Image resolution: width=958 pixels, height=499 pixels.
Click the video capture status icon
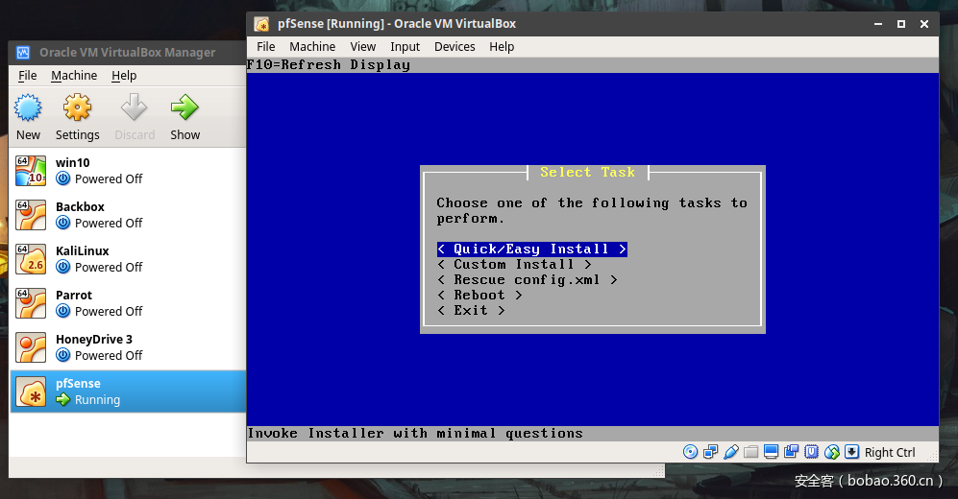coord(792,452)
